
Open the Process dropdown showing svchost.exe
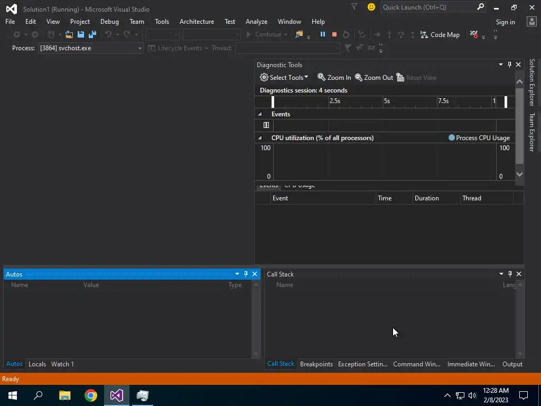pyautogui.click(x=90, y=48)
